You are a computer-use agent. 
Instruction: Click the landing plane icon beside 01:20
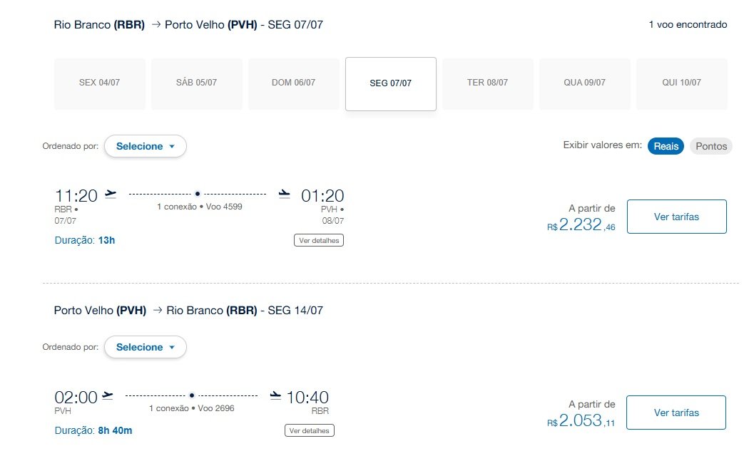coord(284,194)
